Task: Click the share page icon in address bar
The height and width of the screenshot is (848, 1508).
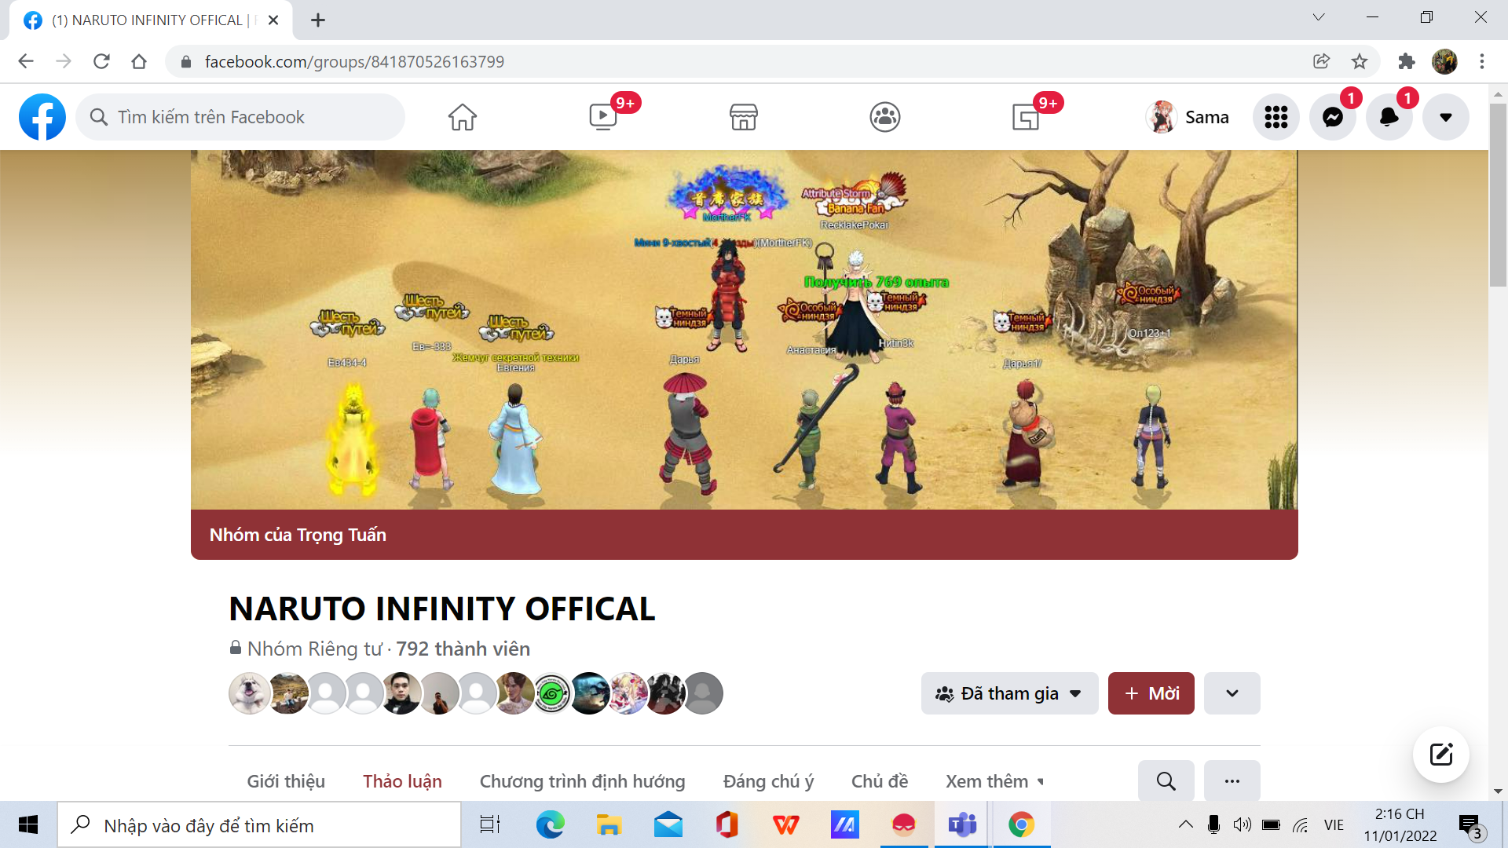Action: pyautogui.click(x=1322, y=61)
